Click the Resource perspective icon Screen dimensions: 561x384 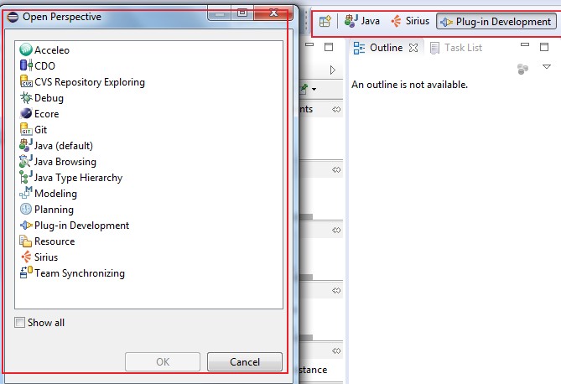tap(26, 241)
